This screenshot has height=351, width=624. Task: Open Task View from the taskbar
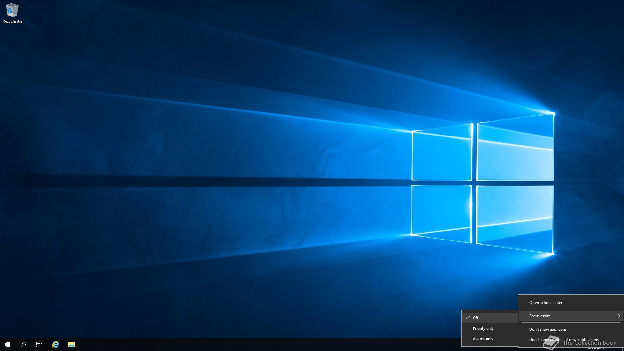tap(39, 344)
